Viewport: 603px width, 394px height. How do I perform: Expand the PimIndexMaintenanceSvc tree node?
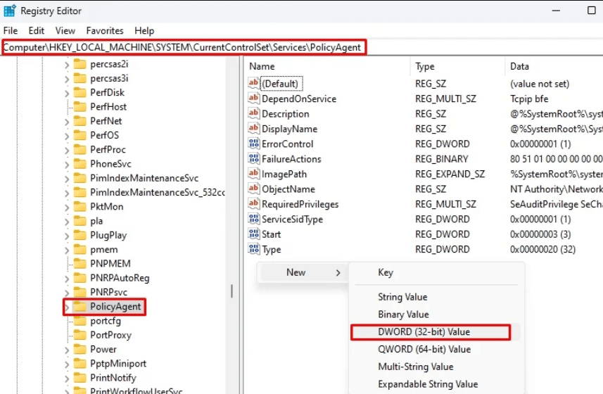[x=67, y=179]
